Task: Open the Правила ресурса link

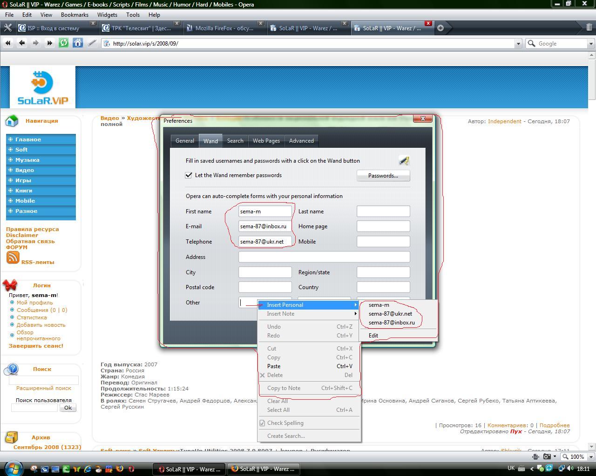Action: [x=33, y=229]
